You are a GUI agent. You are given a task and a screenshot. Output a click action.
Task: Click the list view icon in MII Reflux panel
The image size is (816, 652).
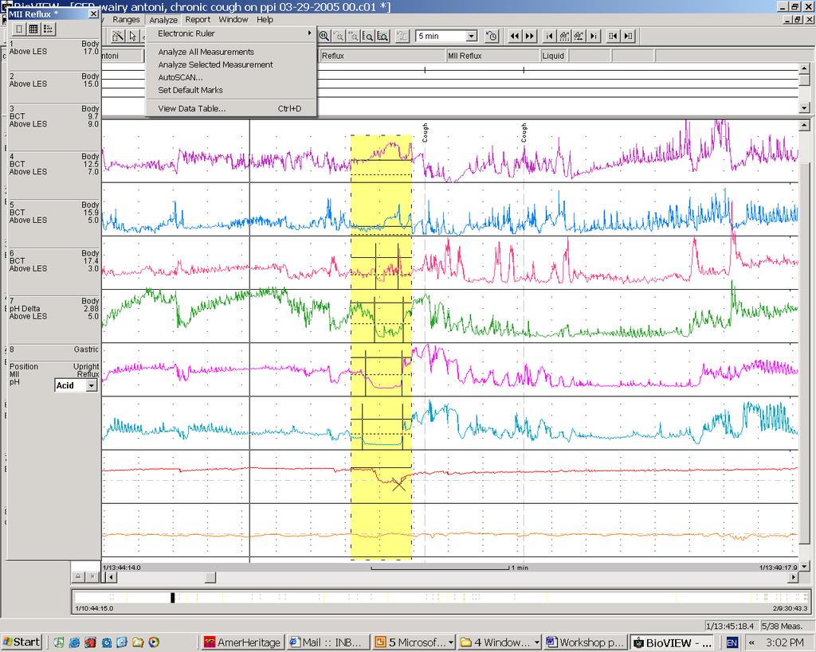pyautogui.click(x=48, y=29)
